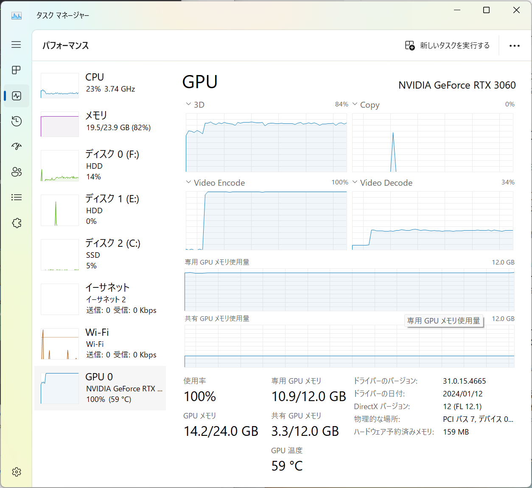
Task: Select ディスク 0 (F:) item
Action: 100,165
